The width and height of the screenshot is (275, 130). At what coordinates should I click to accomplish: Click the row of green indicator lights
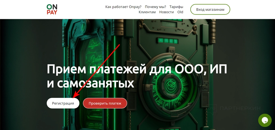click(167, 41)
